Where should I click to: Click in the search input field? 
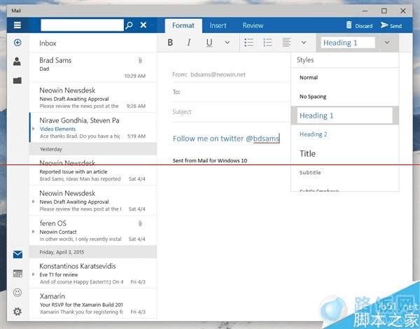tap(82, 25)
